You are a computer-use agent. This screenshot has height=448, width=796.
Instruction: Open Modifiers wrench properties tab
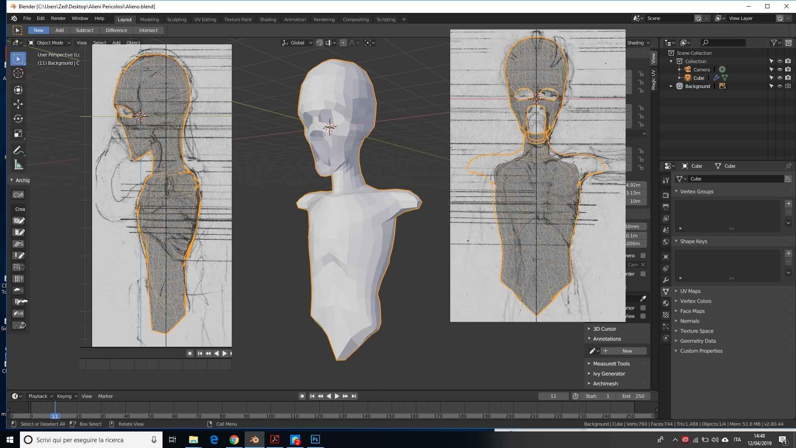click(x=666, y=280)
